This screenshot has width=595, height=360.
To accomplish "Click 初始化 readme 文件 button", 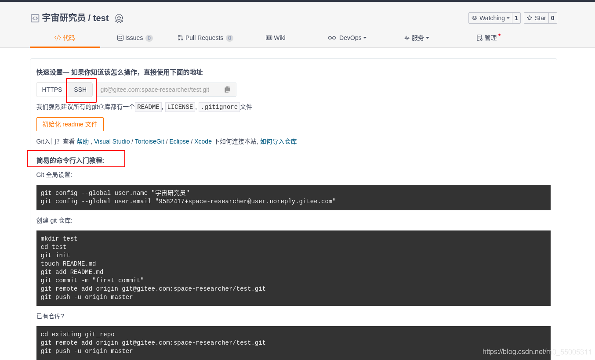I will pyautogui.click(x=70, y=124).
